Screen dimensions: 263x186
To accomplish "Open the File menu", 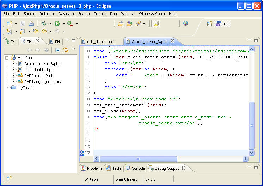I will pos(6,14).
